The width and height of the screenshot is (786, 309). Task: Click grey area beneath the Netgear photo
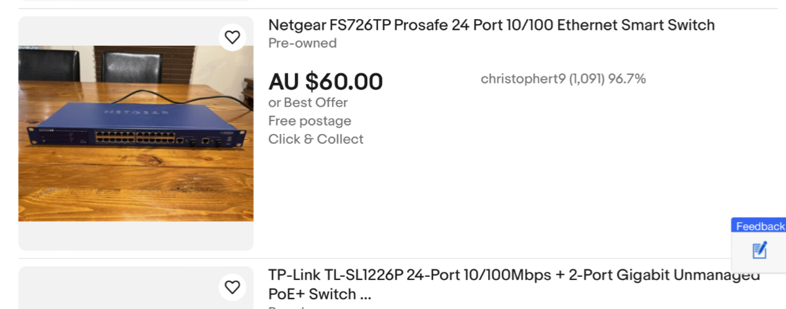(x=136, y=235)
